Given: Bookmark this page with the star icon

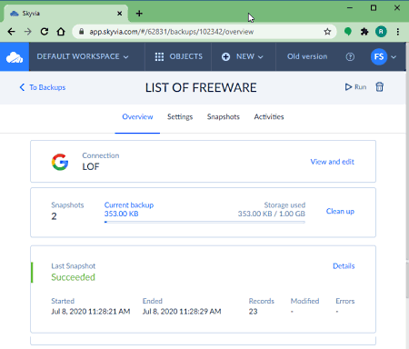Looking at the screenshot, I should (327, 32).
